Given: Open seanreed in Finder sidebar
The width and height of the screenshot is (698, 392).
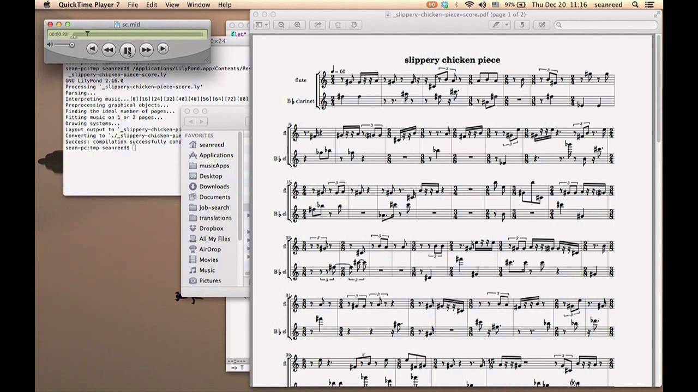Looking at the screenshot, I should [x=212, y=145].
